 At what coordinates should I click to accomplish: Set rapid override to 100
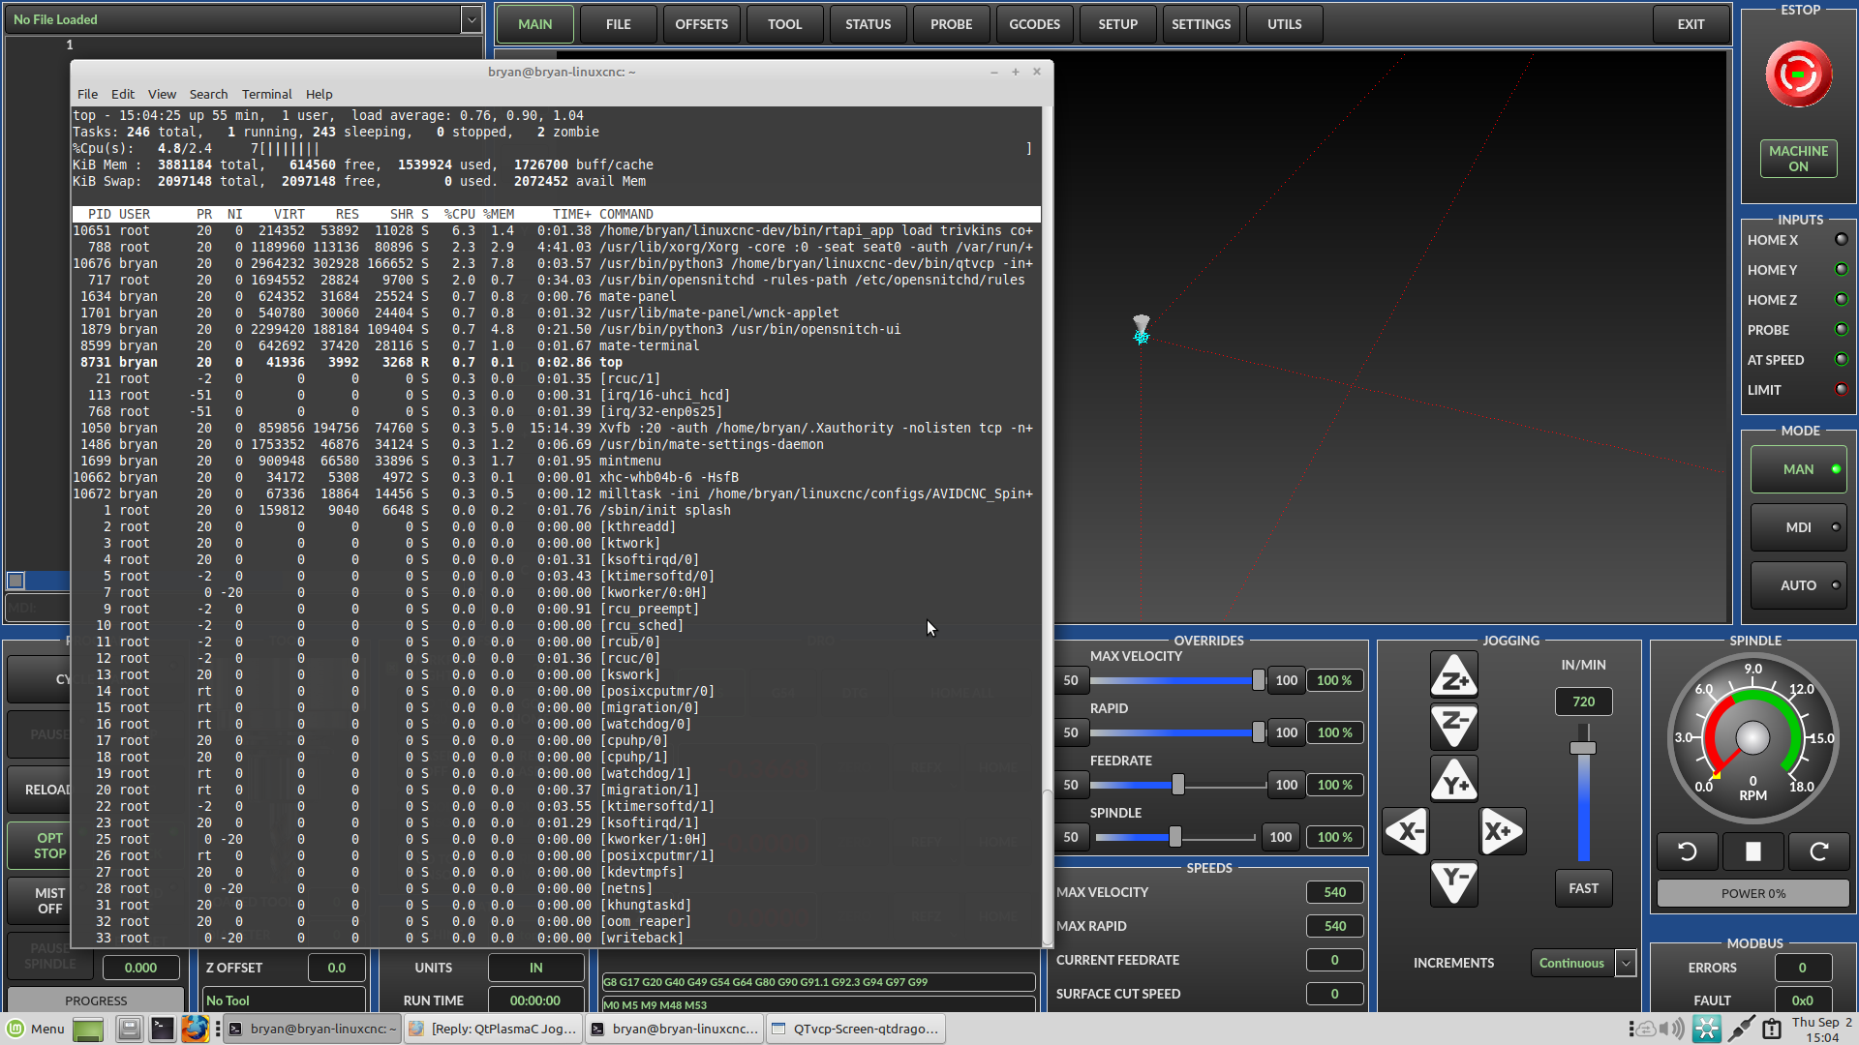tap(1286, 732)
